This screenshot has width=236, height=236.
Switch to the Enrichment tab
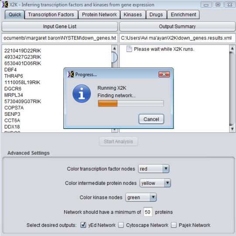[183, 14]
